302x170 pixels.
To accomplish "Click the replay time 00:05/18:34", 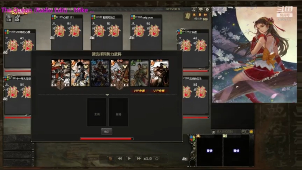I will coord(173,9).
